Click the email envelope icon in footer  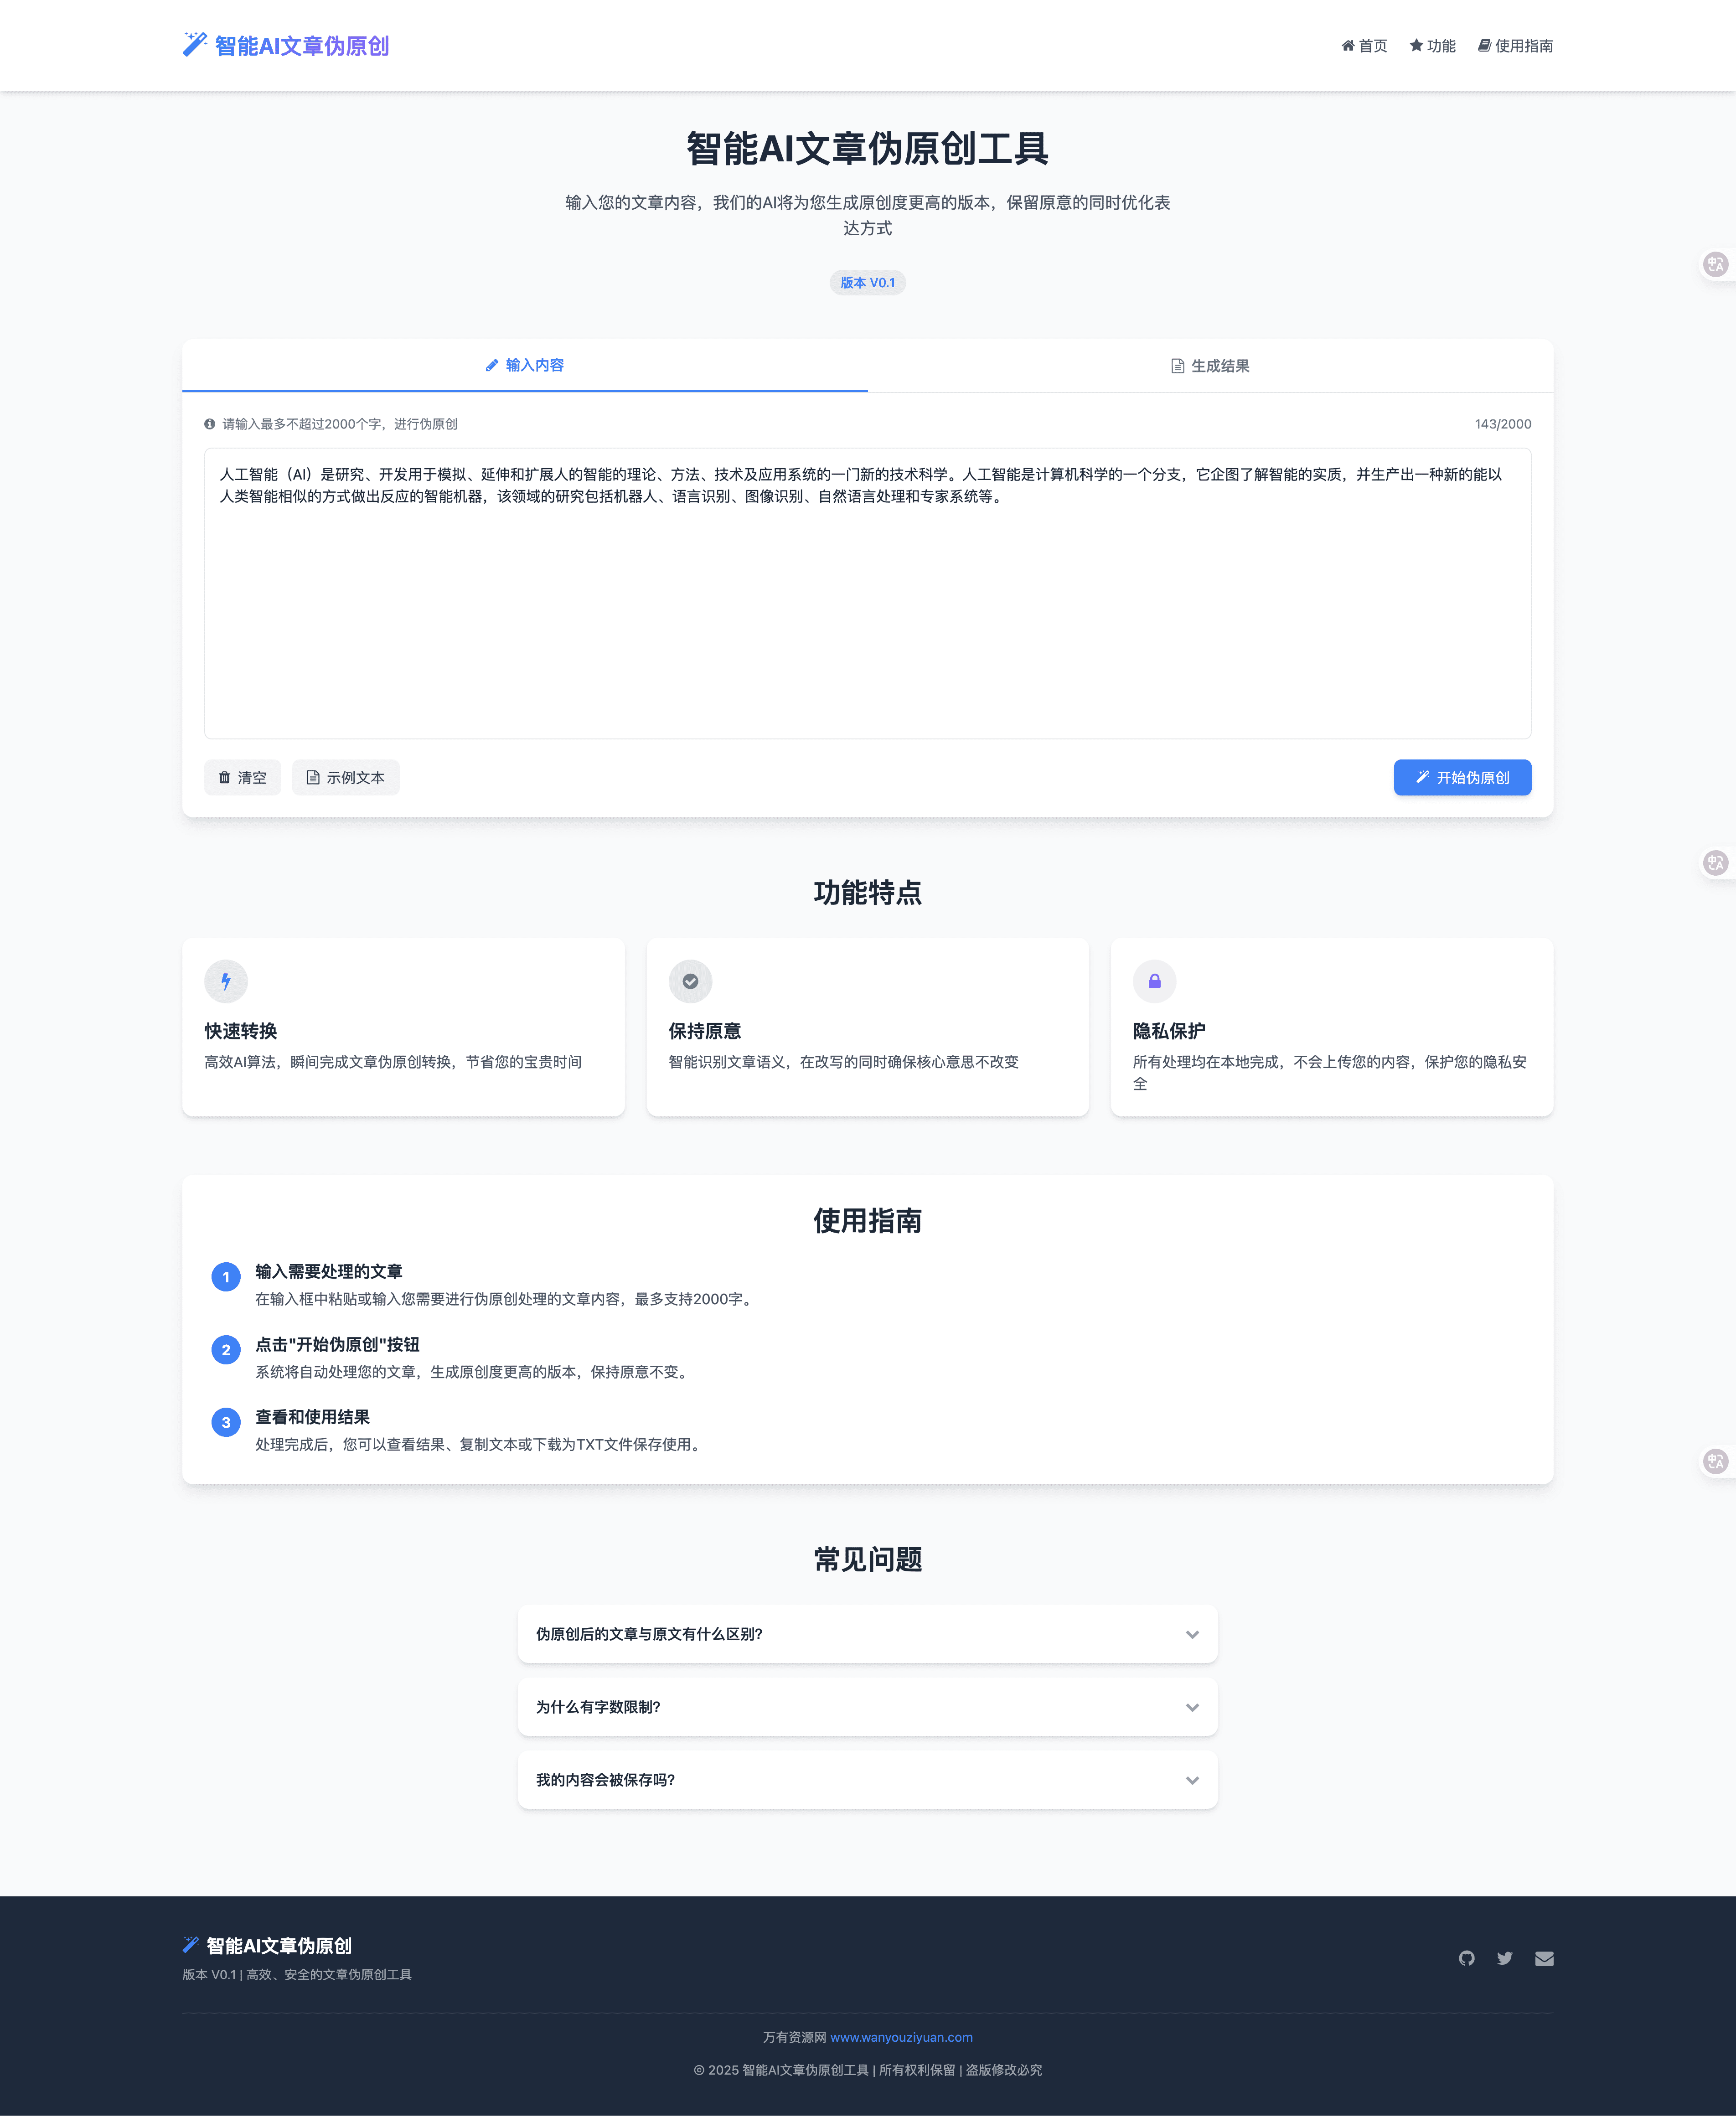[1544, 1958]
